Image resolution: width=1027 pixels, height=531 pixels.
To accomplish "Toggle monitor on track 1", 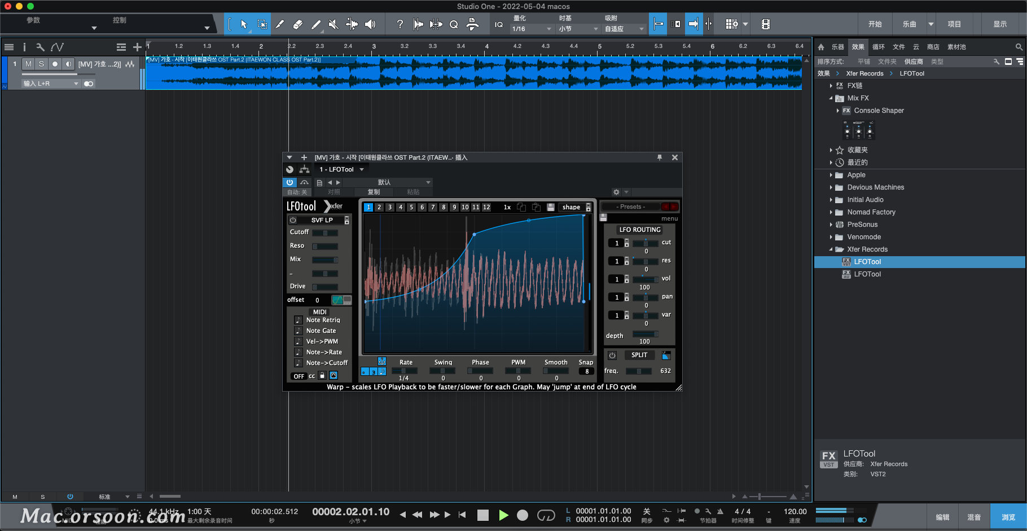I will pos(68,64).
